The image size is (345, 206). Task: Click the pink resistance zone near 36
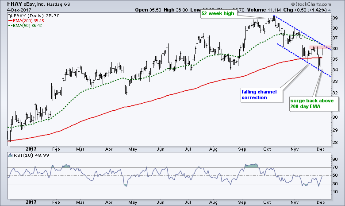point(320,47)
